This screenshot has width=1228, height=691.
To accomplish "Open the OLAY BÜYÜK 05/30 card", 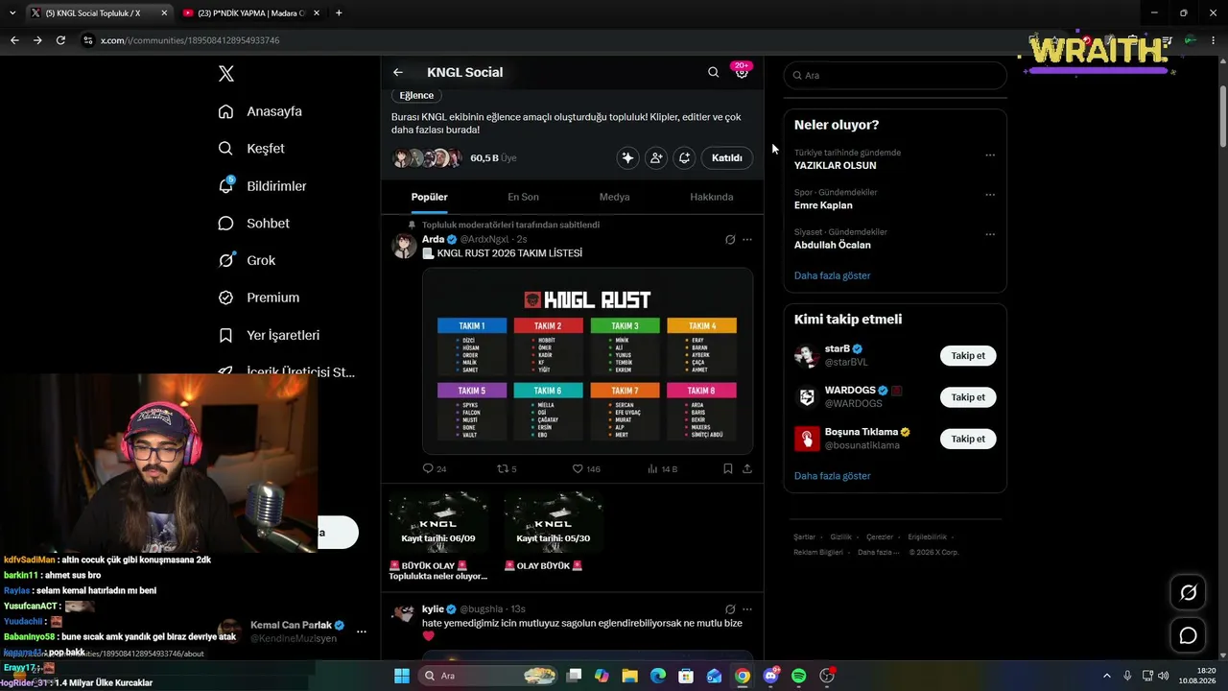I will coord(554,532).
